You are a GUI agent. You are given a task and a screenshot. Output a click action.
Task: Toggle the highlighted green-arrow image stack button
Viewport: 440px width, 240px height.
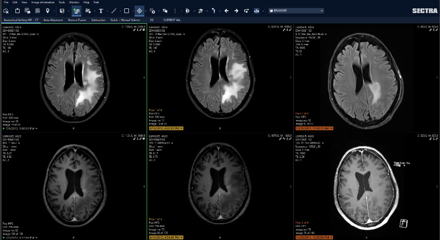pyautogui.click(x=76, y=11)
